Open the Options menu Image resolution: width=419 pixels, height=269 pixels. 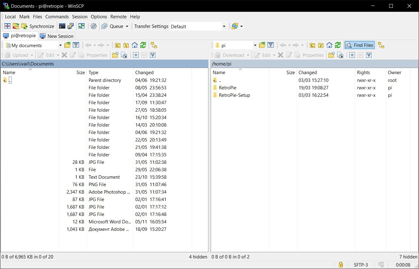pos(99,17)
